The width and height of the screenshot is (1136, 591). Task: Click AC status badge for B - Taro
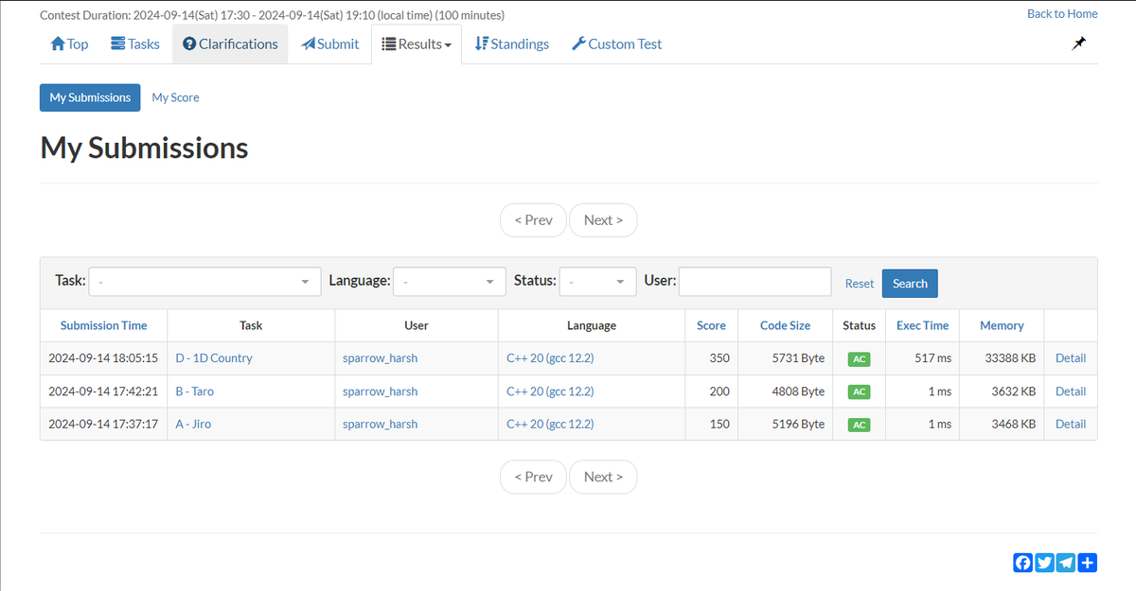click(x=859, y=392)
